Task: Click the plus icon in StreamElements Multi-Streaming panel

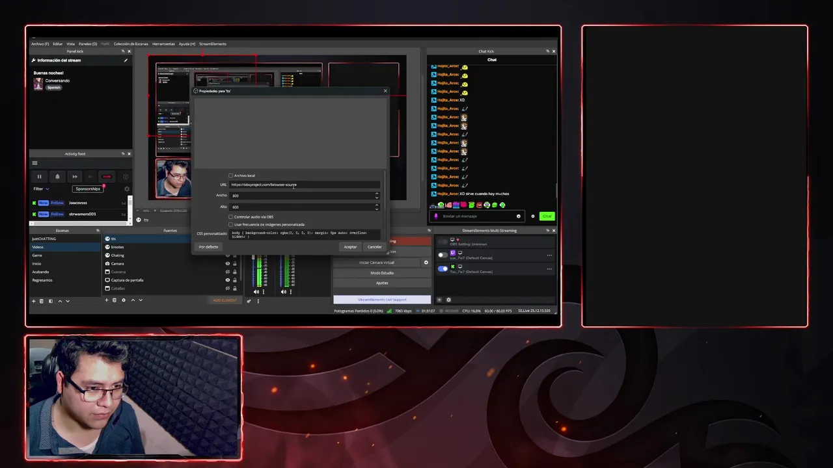Action: [439, 300]
